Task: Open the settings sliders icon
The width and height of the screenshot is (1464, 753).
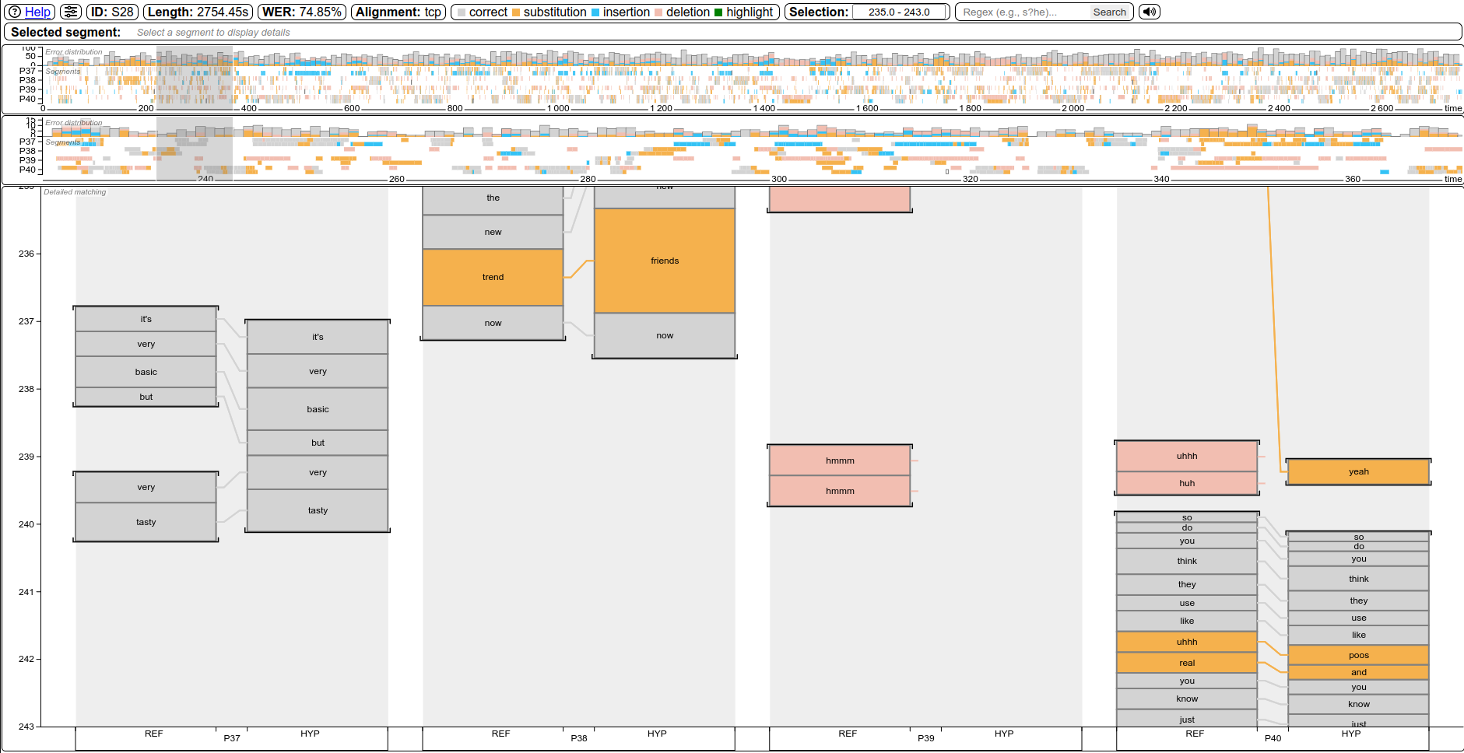Action: pos(70,12)
